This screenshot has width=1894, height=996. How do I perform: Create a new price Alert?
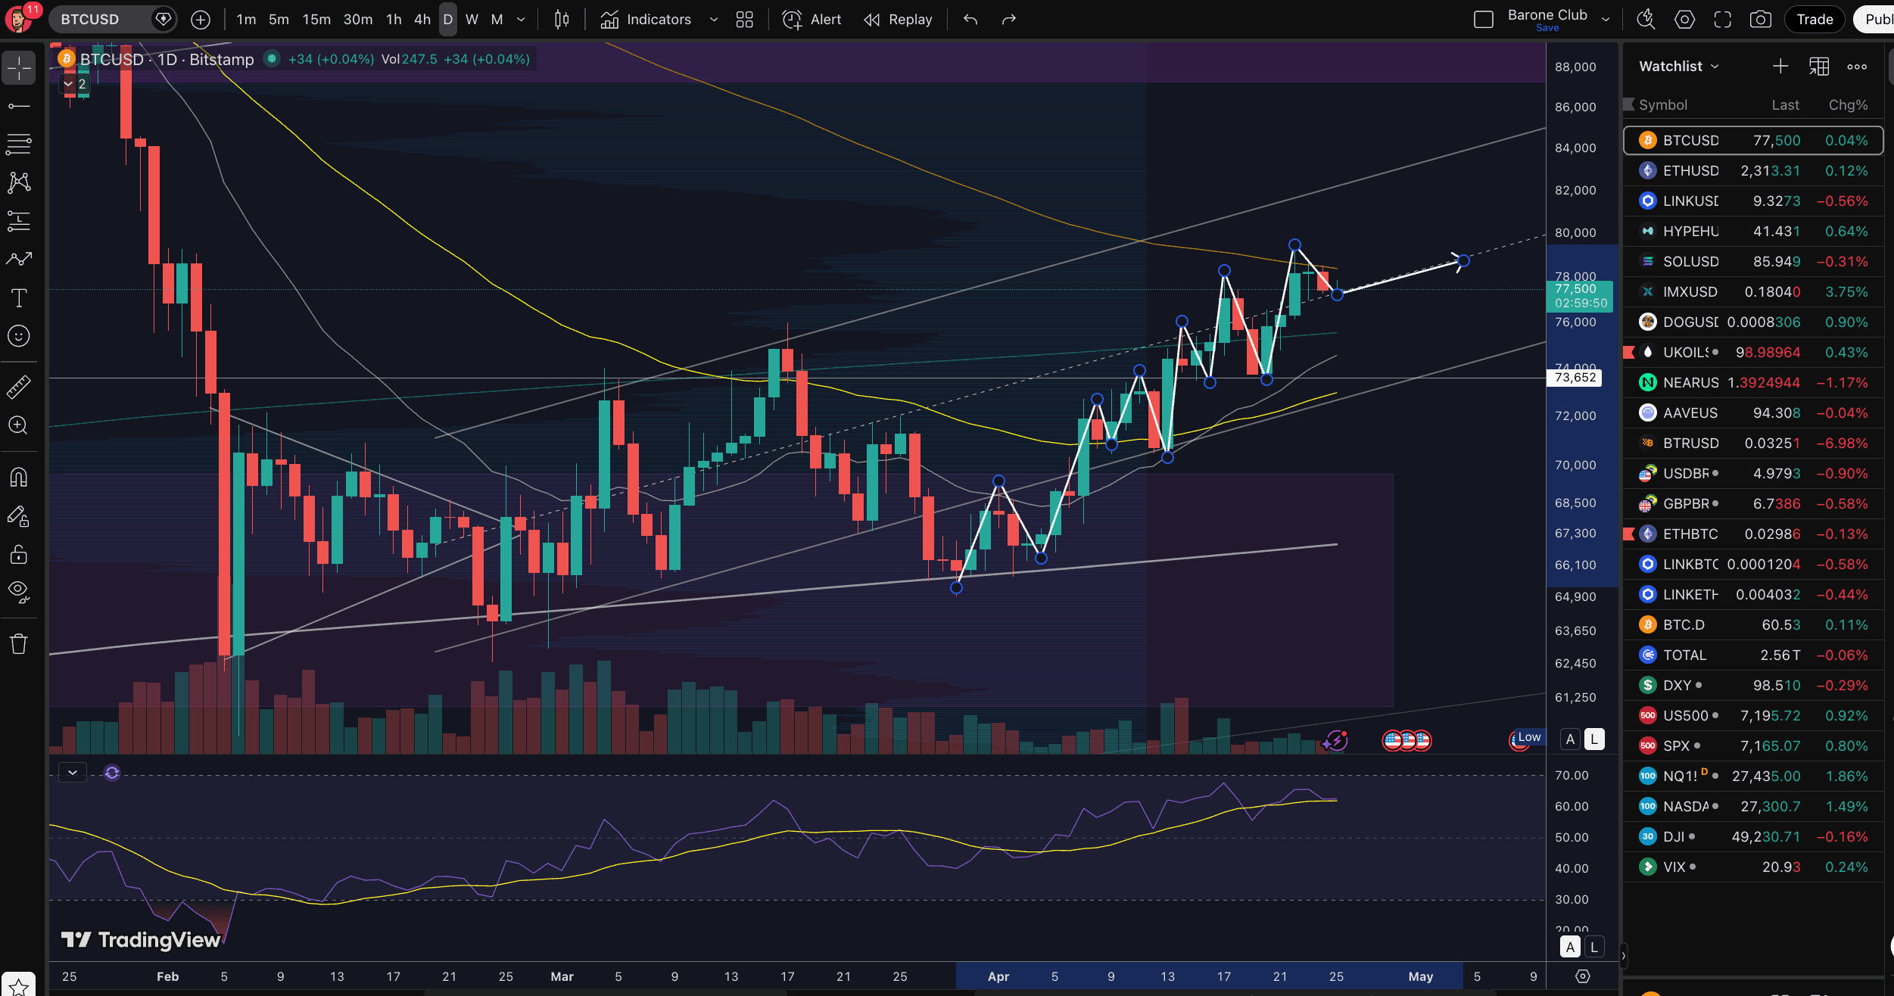[x=811, y=20]
